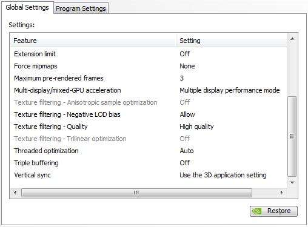This screenshot has width=308, height=227.
Task: Click the vertical scrollbar thumb
Action: coord(292,136)
